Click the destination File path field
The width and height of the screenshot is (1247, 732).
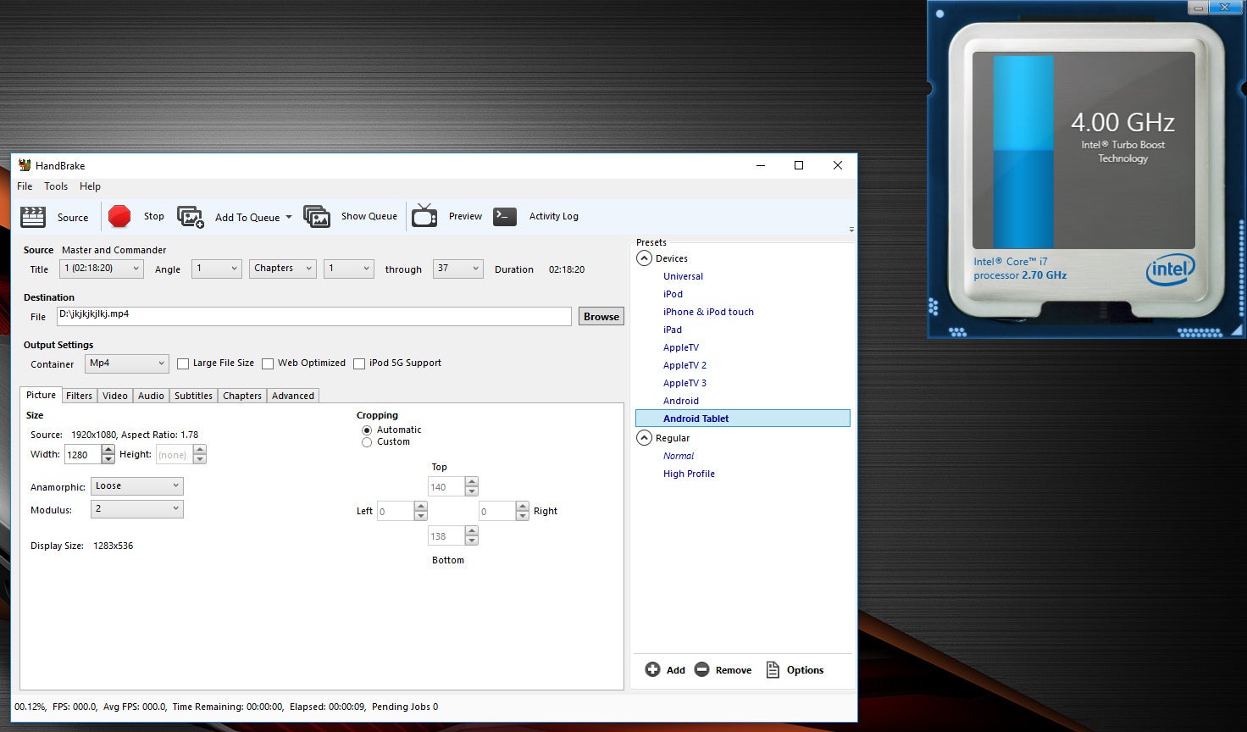point(314,316)
